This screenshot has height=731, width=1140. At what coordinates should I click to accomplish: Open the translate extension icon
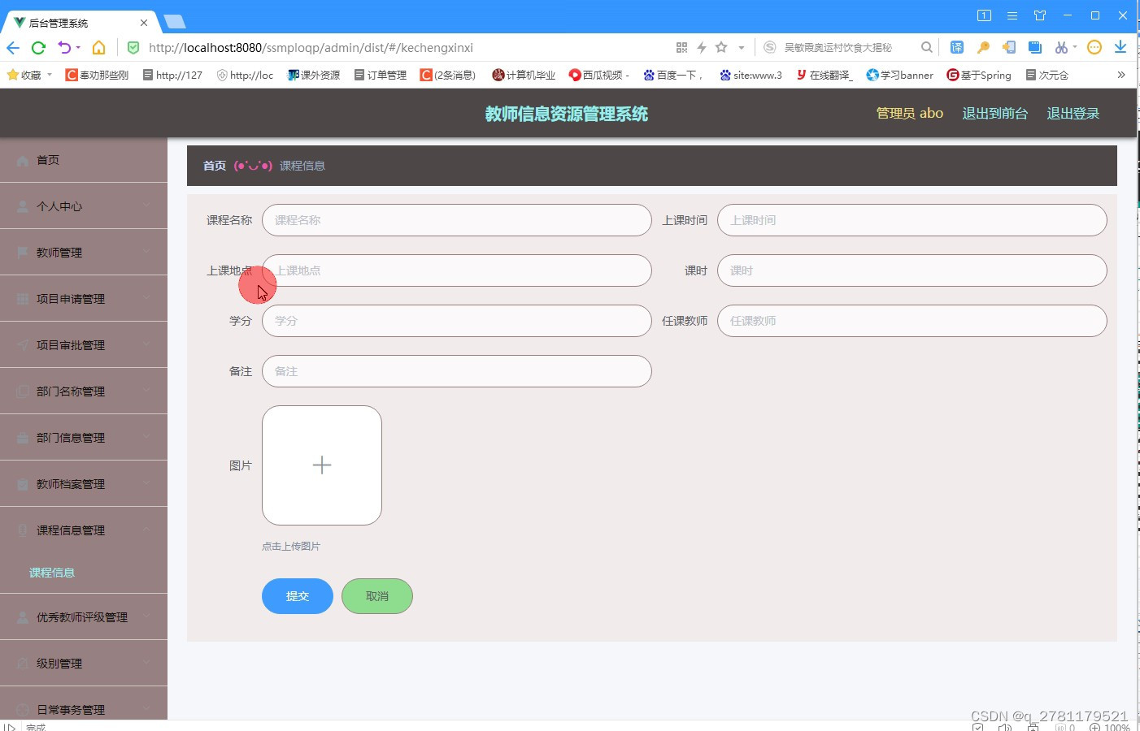pos(957,47)
